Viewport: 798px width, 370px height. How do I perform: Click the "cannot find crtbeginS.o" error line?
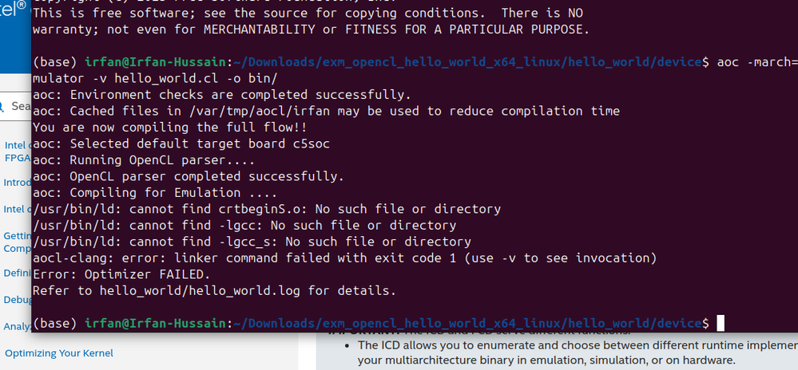click(x=267, y=209)
